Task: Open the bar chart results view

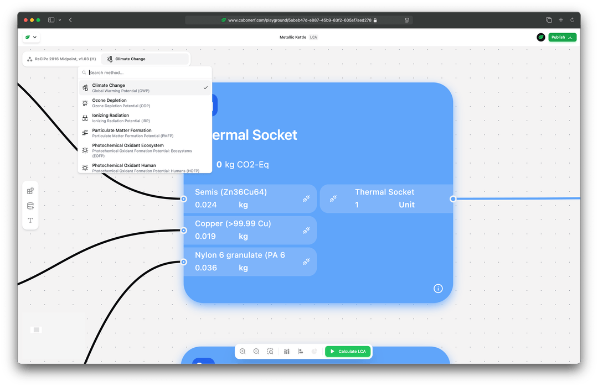Action: click(x=286, y=351)
